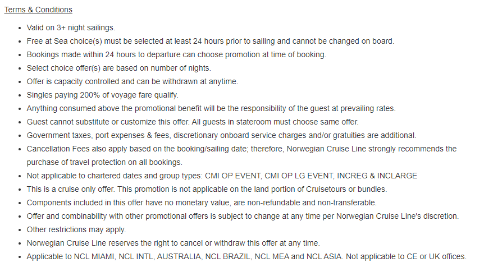Click the 'Free at Sea choice(s)' bullet text
This screenshot has height=267, width=484.
(210, 42)
